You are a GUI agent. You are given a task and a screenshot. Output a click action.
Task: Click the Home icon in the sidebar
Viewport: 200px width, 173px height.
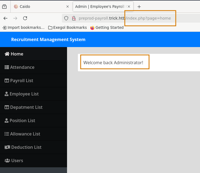pos(7,54)
